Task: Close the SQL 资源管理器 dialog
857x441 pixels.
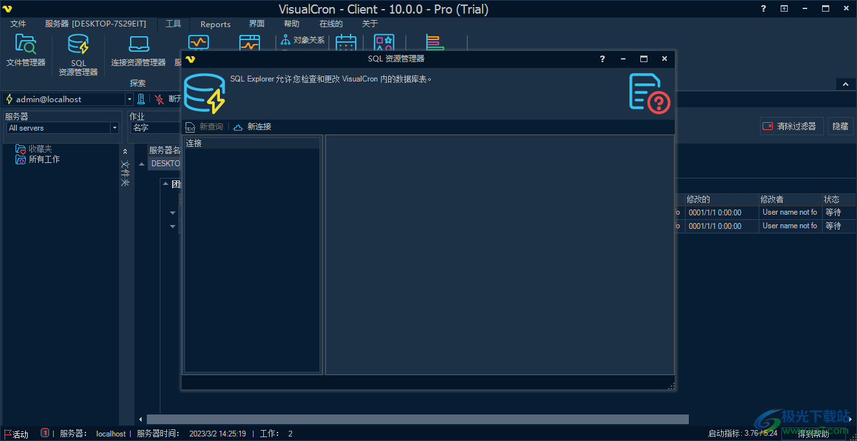Action: 664,59
